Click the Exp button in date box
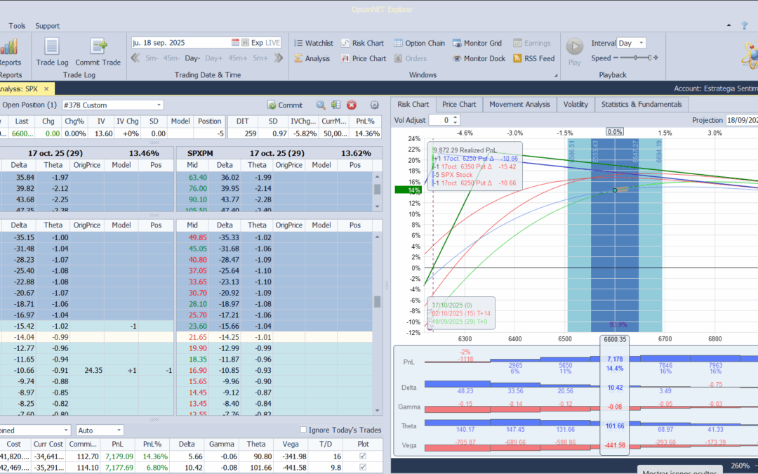This screenshot has height=474, width=758. pos(257,43)
